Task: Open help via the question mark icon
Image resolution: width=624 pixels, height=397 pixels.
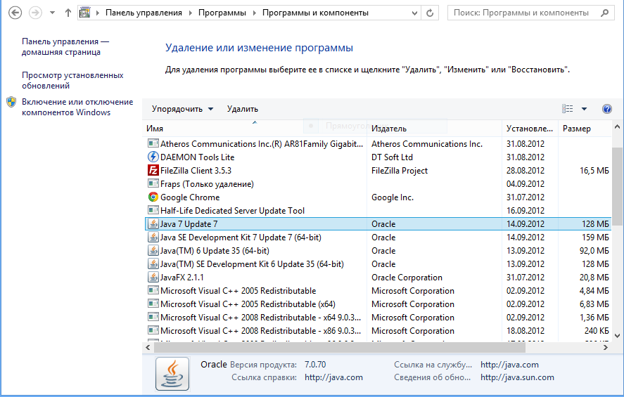Action: pos(607,109)
